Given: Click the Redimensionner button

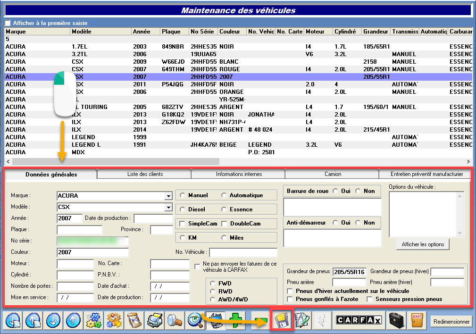Looking at the screenshot, I should 451,322.
